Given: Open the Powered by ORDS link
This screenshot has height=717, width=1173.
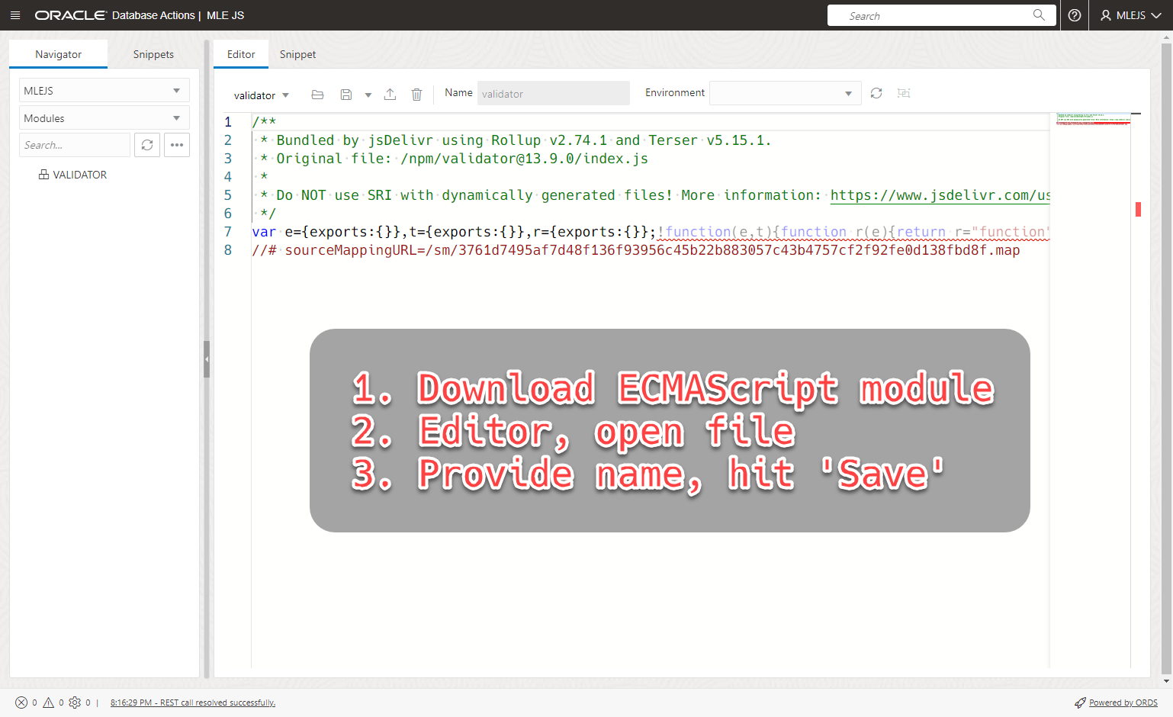Looking at the screenshot, I should coord(1123,703).
